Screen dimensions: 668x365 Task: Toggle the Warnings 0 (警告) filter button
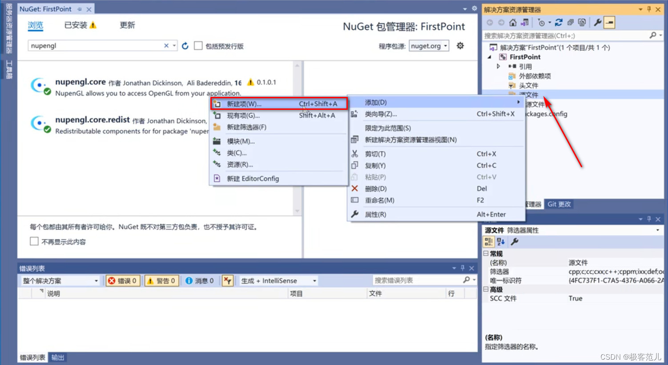pos(161,281)
